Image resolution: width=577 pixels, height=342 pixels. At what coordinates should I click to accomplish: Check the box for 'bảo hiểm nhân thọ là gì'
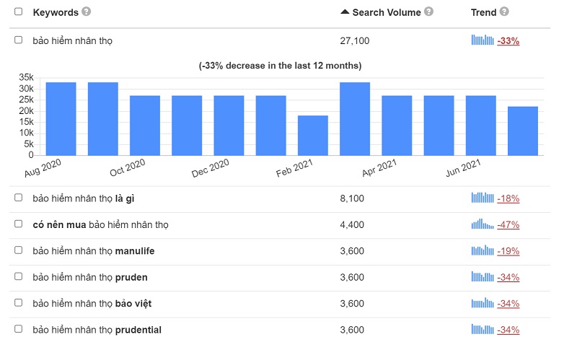point(19,198)
